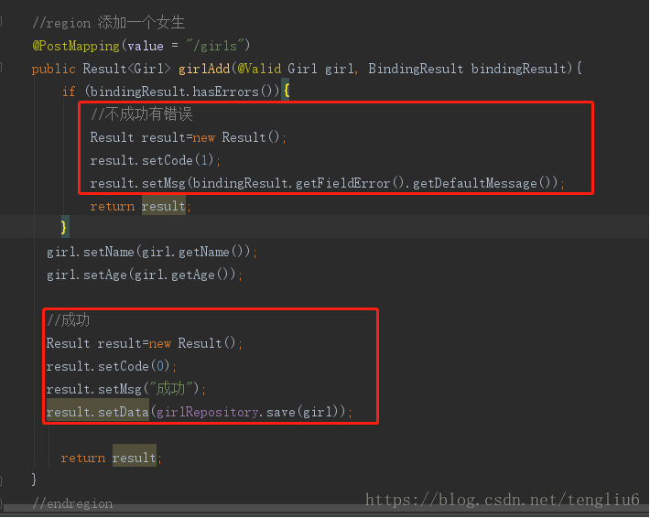
Task: Click the "//endregion" comment
Action: tap(72, 503)
